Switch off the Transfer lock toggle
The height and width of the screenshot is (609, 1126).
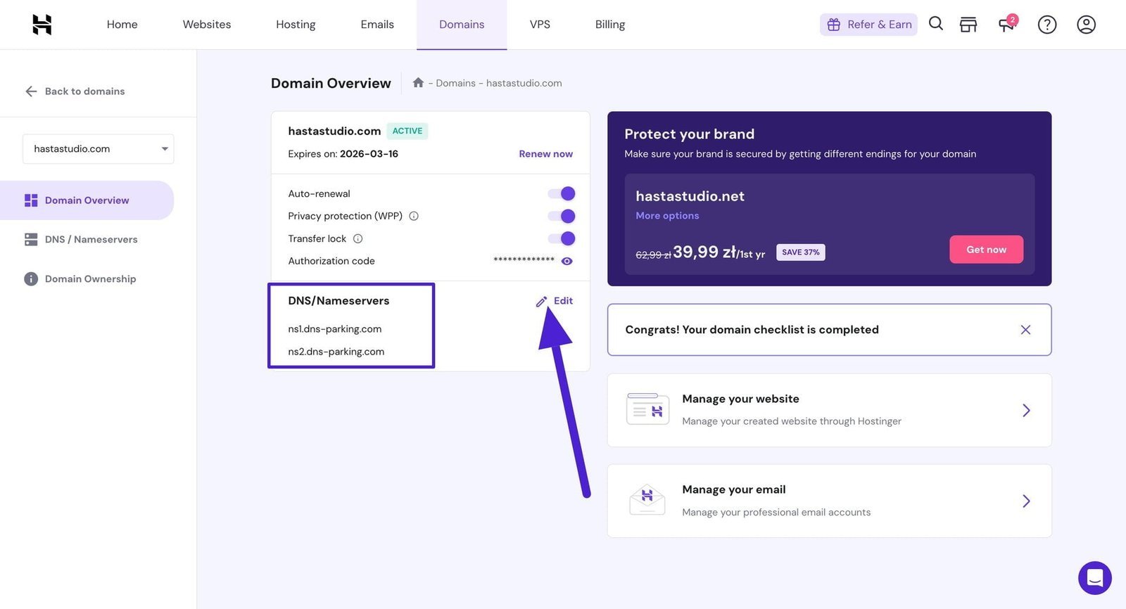562,238
